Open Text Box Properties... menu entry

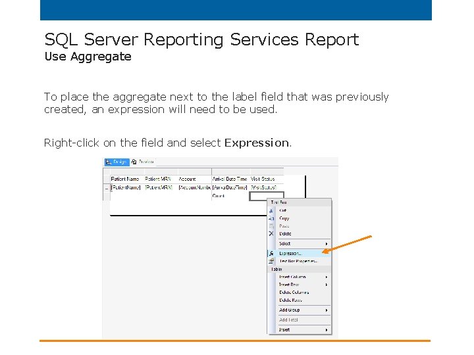pos(300,261)
